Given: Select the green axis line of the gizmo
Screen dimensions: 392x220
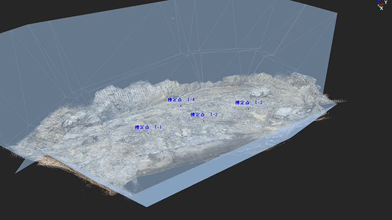Looking at the screenshot, I should [380, 6].
